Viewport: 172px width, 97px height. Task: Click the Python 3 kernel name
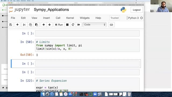point(133,18)
